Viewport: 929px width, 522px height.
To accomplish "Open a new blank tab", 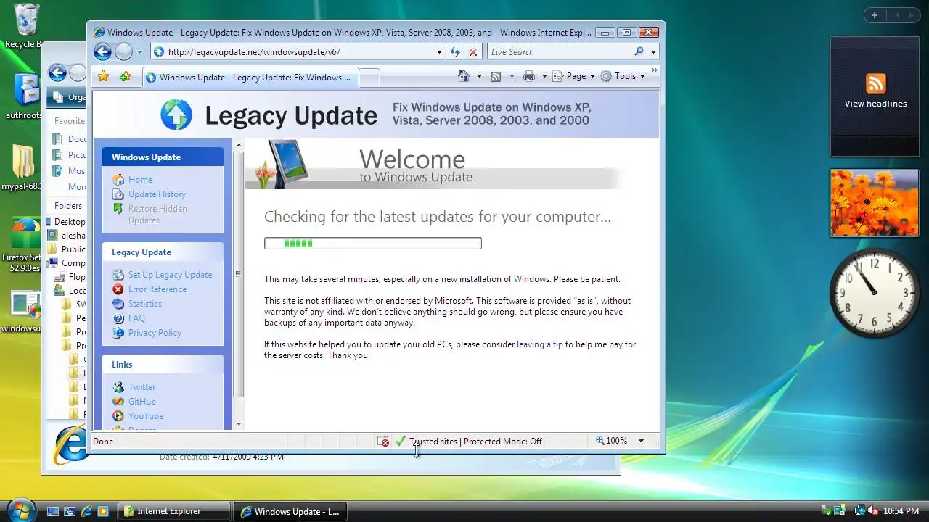I will pyautogui.click(x=369, y=78).
